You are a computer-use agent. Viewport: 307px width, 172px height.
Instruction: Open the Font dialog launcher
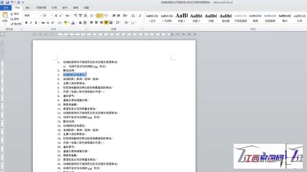click(86, 29)
